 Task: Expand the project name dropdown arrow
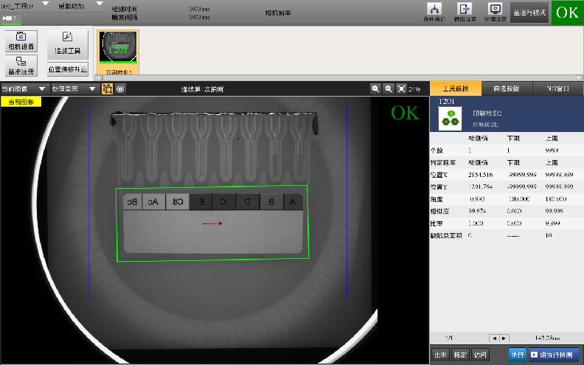46,4
